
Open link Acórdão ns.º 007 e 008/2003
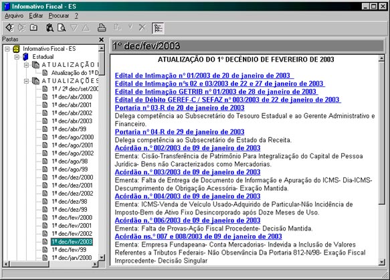[198, 236]
